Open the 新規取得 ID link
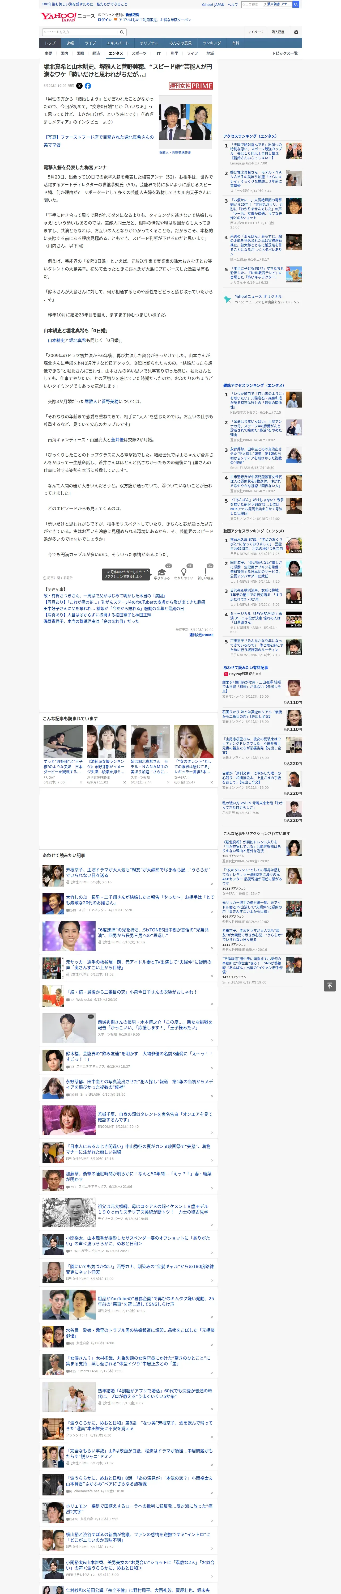Screen dimensions: 341x1594 click(x=133, y=14)
